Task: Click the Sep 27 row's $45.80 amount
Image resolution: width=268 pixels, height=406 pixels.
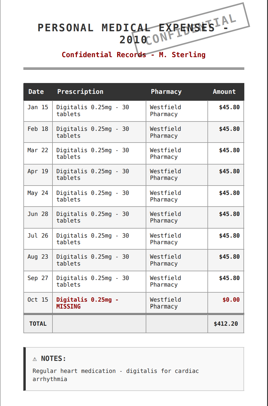Action: (x=229, y=278)
